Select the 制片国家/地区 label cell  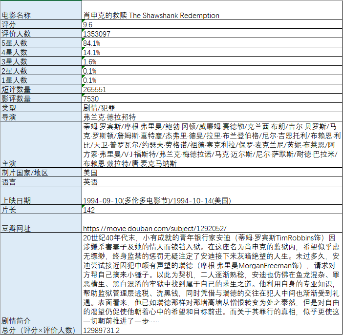click(41, 172)
